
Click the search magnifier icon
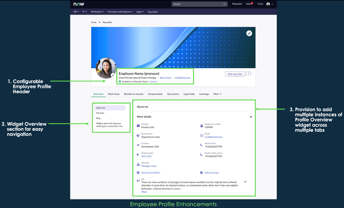[x=224, y=4]
